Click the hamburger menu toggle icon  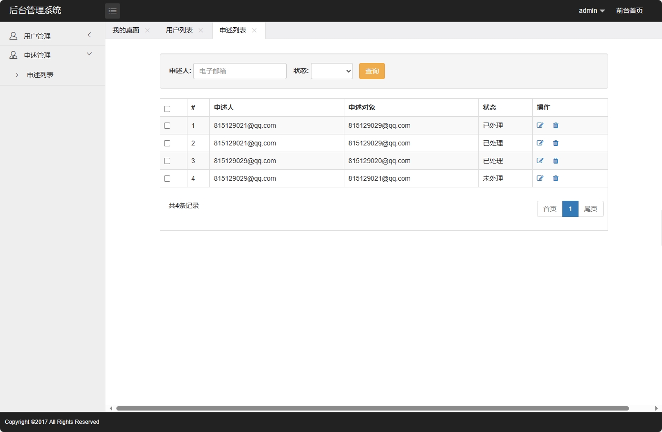pyautogui.click(x=113, y=11)
